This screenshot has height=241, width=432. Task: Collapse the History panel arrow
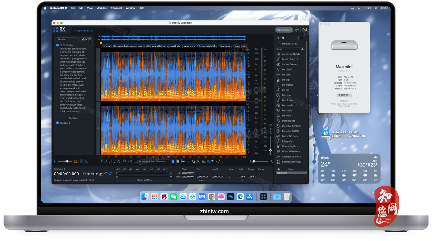278,169
